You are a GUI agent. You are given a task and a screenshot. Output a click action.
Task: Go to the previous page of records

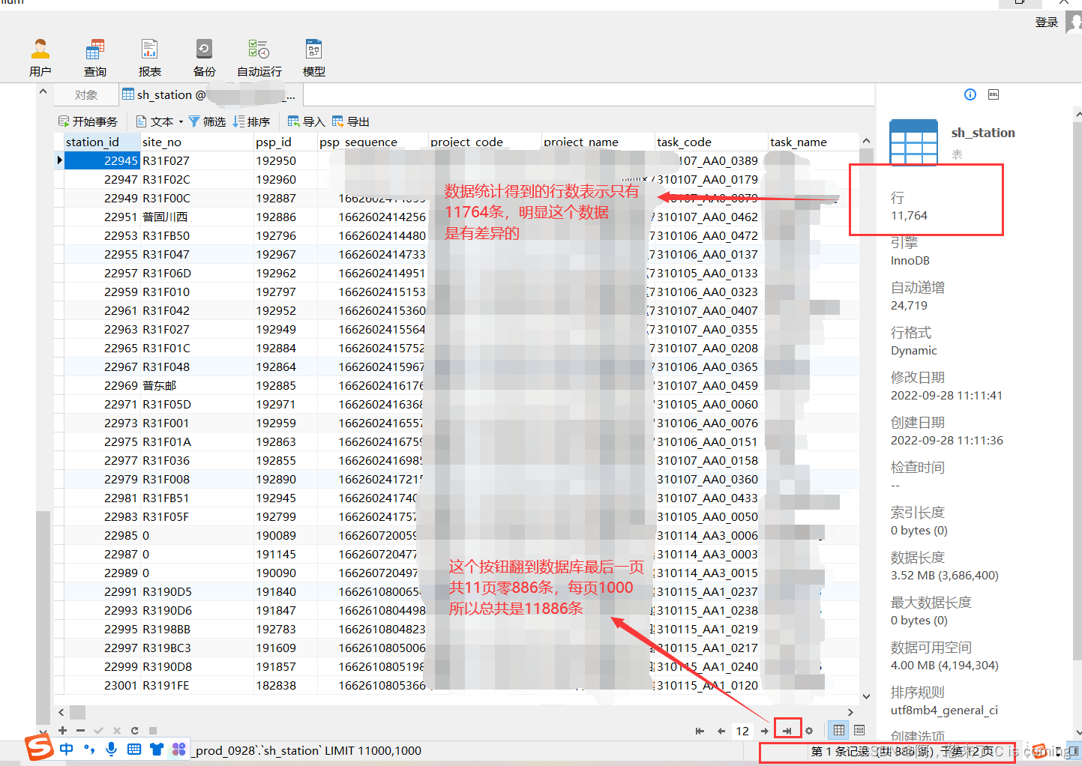(721, 731)
